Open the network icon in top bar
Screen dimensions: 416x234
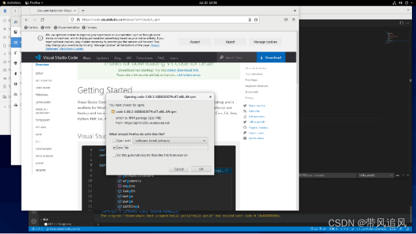click(394, 3)
